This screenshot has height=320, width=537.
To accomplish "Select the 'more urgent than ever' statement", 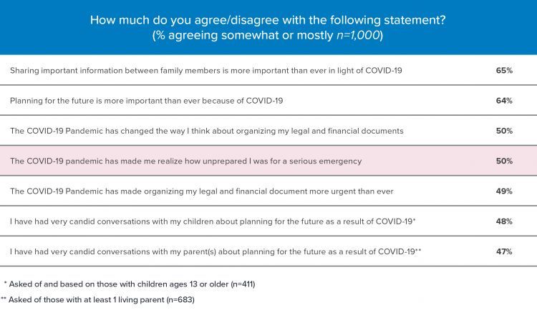I will (201, 191).
